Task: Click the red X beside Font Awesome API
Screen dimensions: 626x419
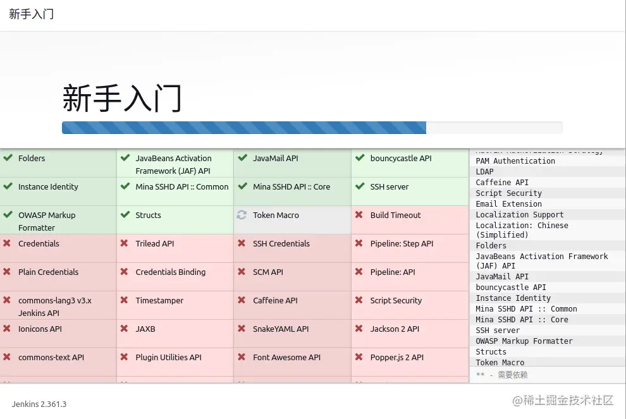Action: coord(242,357)
